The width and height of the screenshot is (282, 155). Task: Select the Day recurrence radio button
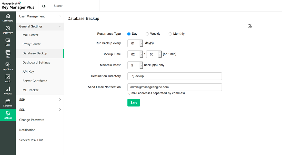(x=129, y=34)
